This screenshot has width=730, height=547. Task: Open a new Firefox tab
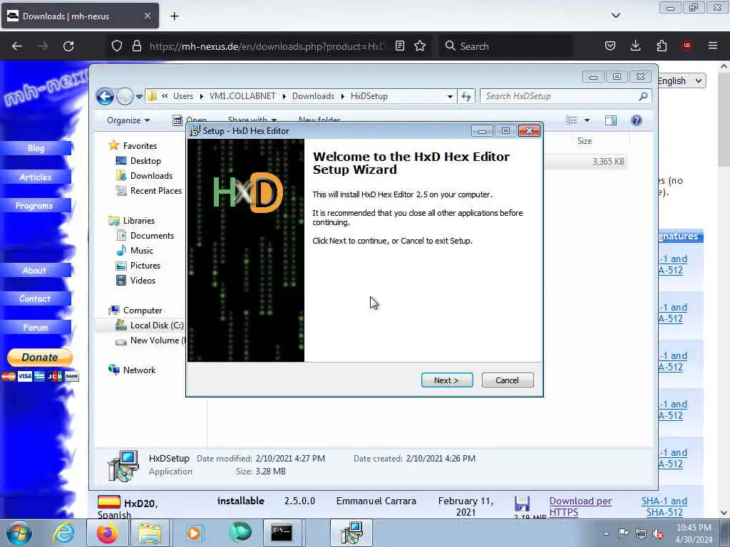click(x=174, y=16)
